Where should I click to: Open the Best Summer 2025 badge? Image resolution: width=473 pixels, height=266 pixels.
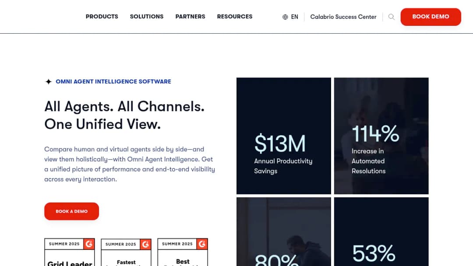point(183,252)
